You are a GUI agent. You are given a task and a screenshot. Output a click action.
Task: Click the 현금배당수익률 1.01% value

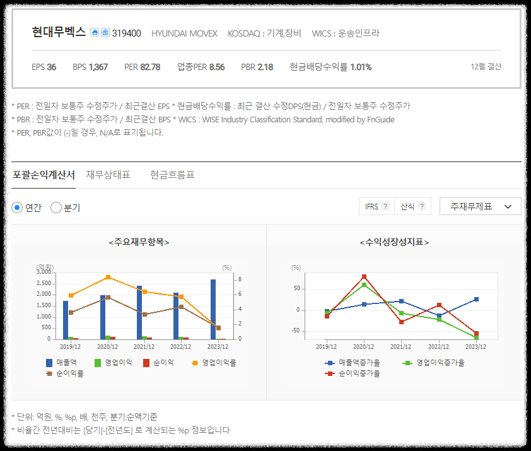[x=330, y=67]
